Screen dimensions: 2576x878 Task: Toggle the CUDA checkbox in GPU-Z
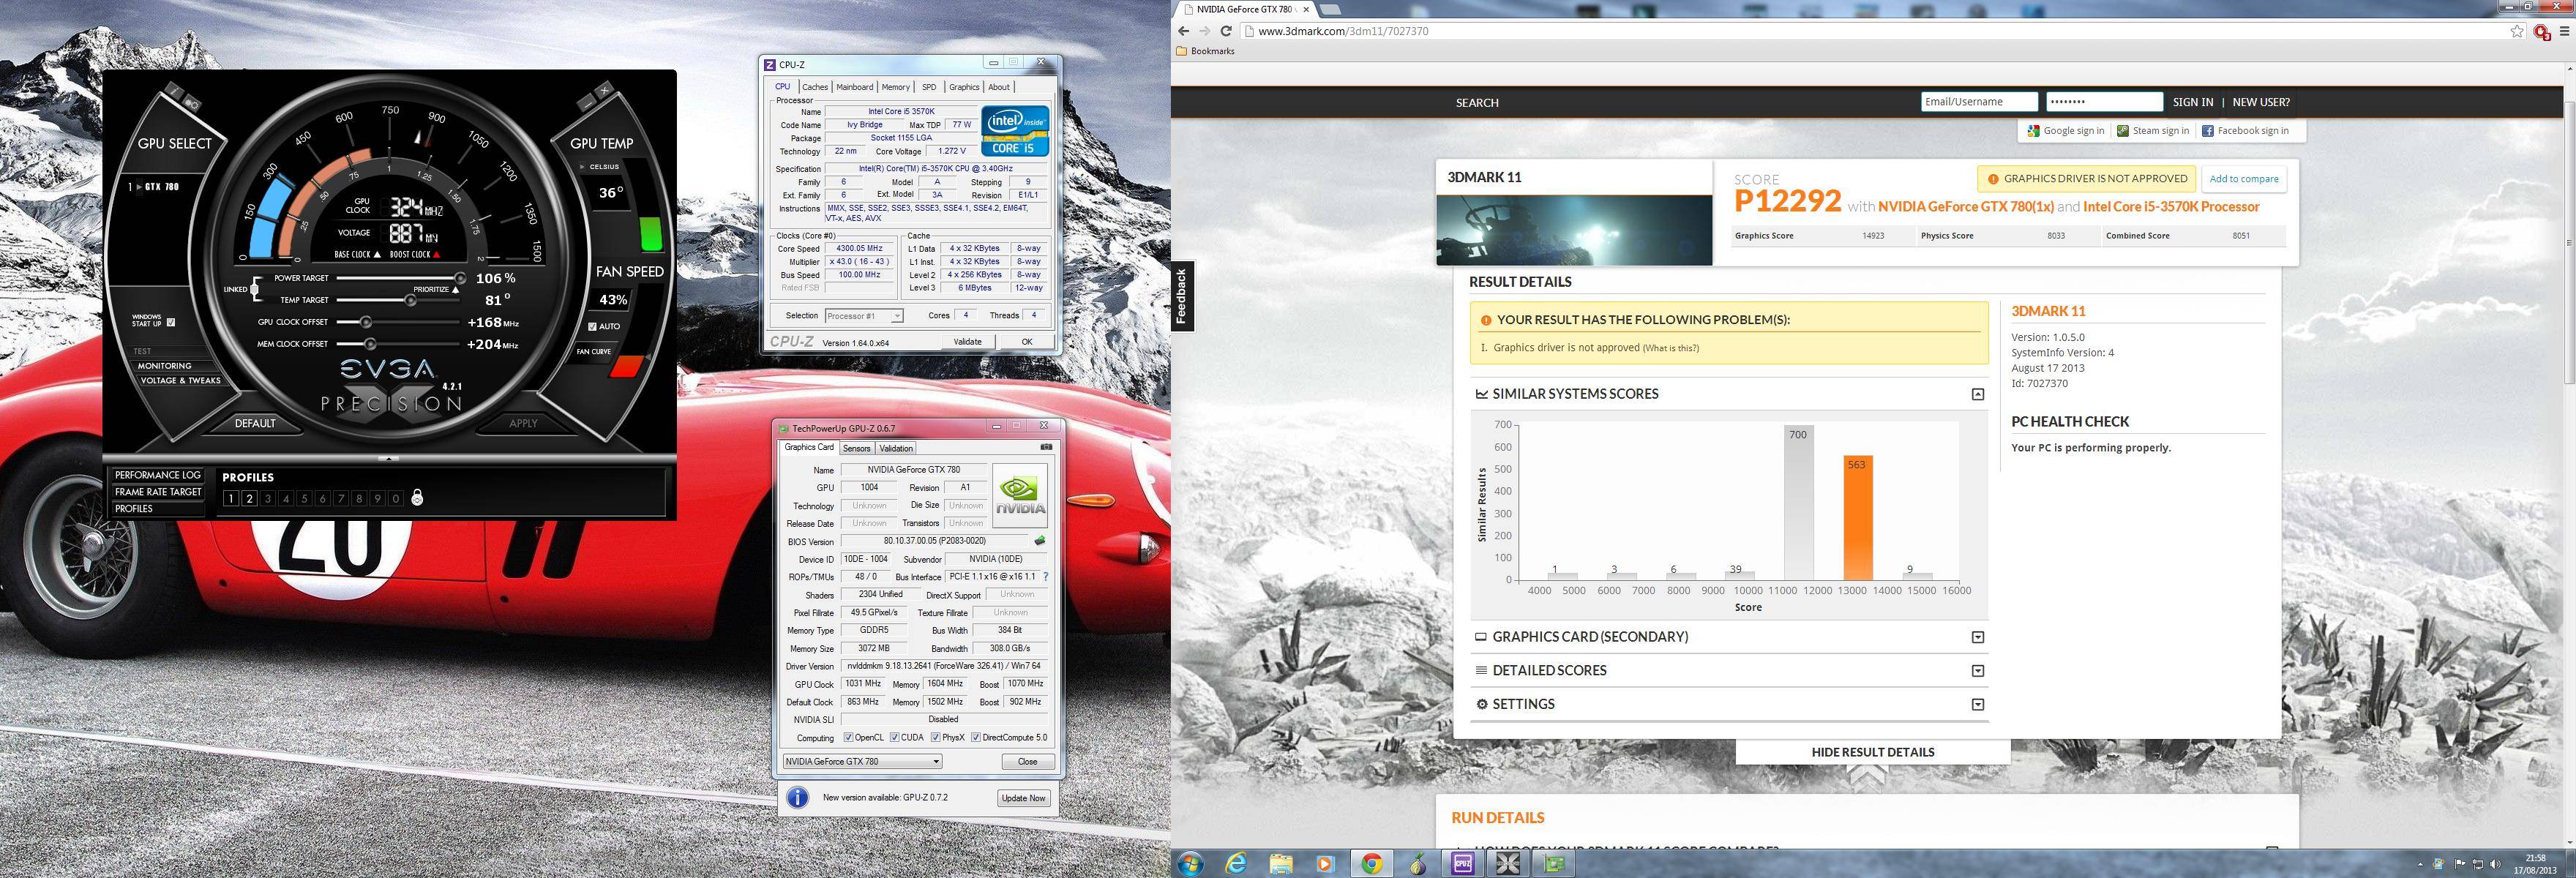pyautogui.click(x=894, y=738)
